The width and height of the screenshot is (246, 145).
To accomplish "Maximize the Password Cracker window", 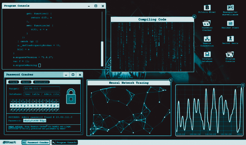I will pyautogui.click(x=73, y=75).
